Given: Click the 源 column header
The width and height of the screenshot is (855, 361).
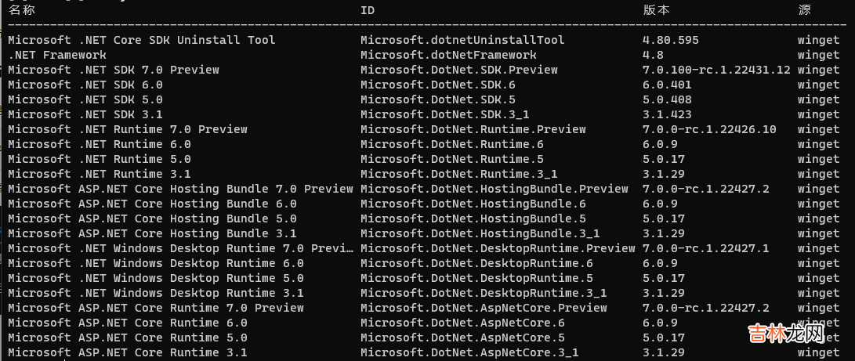Looking at the screenshot, I should (804, 10).
